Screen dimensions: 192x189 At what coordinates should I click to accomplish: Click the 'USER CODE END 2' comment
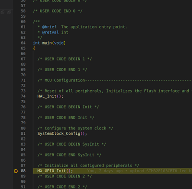point(62,187)
